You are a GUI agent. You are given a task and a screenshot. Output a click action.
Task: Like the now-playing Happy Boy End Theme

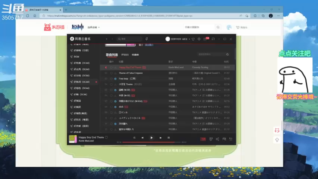click(106, 137)
